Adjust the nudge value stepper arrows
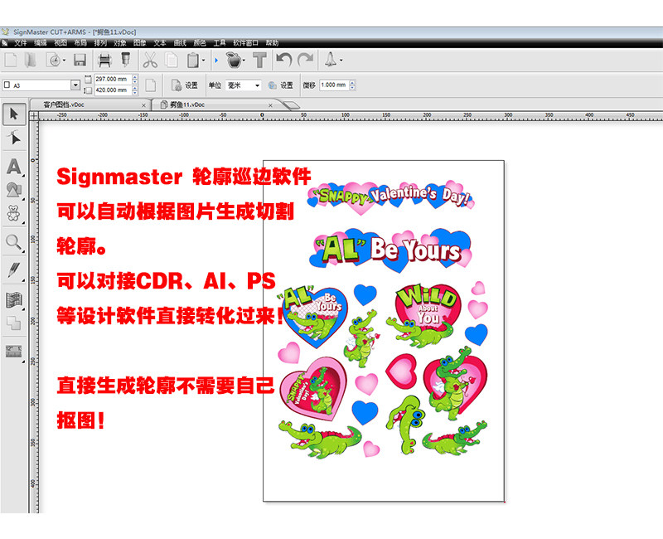This screenshot has width=663, height=539. (352, 85)
